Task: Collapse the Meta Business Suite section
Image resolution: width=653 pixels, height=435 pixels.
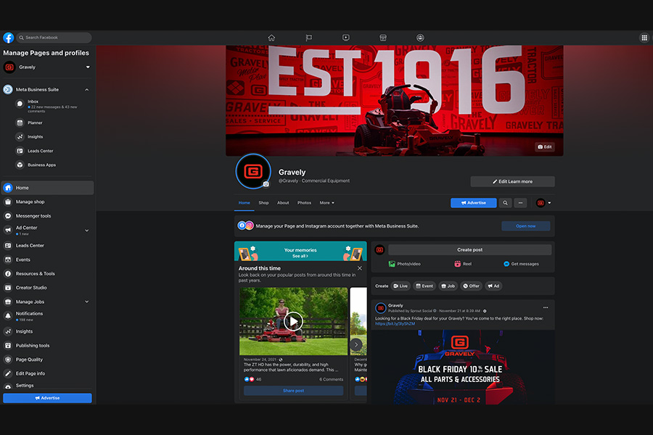Action: pos(86,89)
